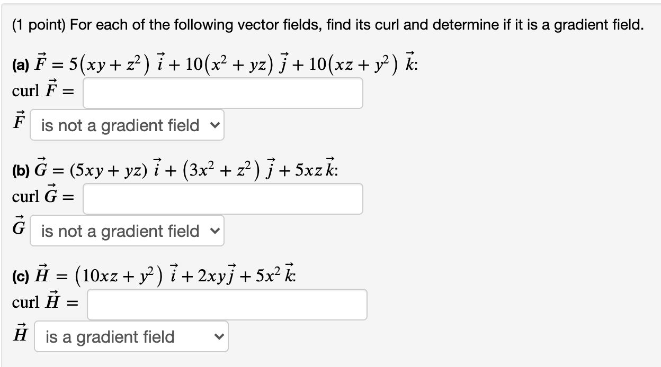Click the chevron arrow on G's dropdown
Viewport: 661px width, 367px height.
coord(214,231)
